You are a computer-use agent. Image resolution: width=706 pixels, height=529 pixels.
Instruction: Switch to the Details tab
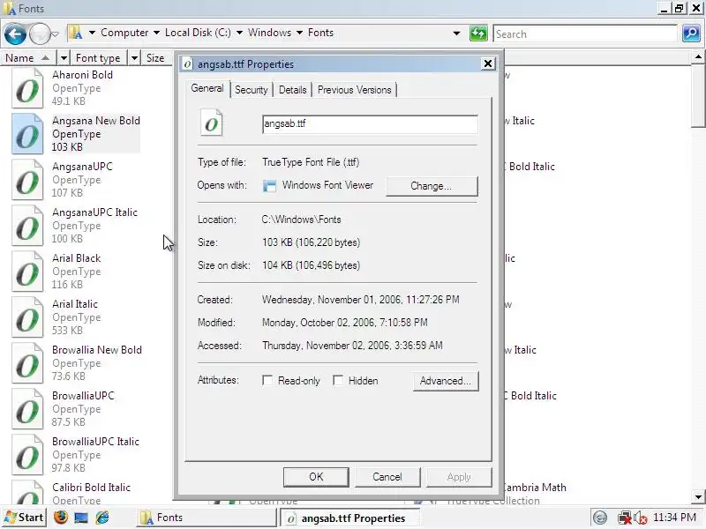pyautogui.click(x=293, y=90)
